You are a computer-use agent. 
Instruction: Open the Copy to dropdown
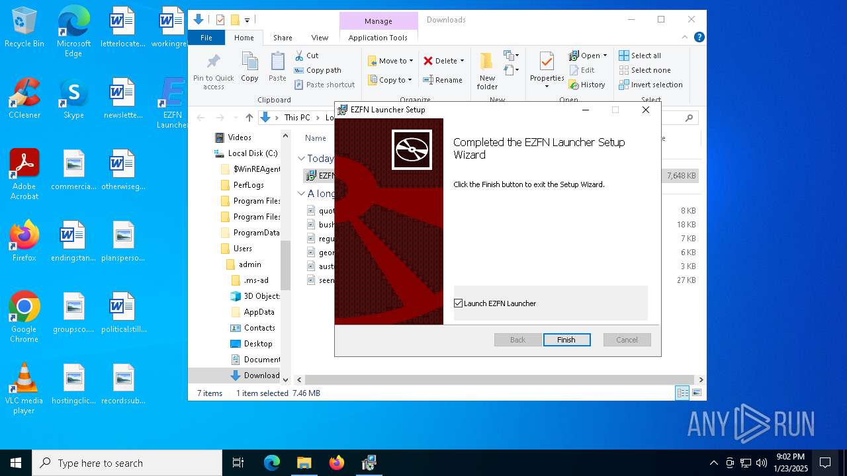(390, 80)
